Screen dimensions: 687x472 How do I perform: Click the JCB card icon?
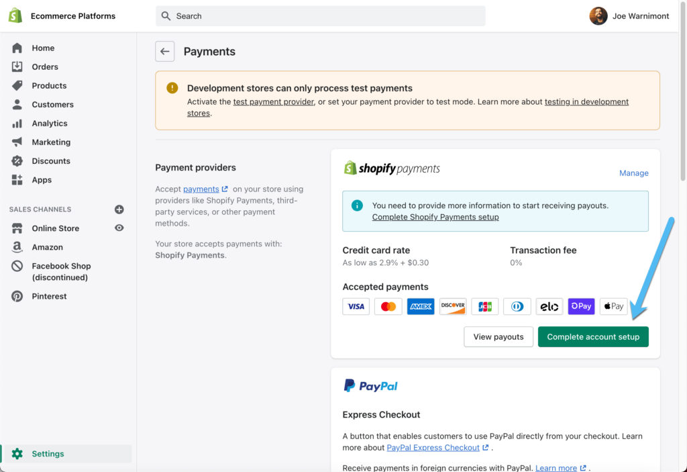click(x=485, y=306)
